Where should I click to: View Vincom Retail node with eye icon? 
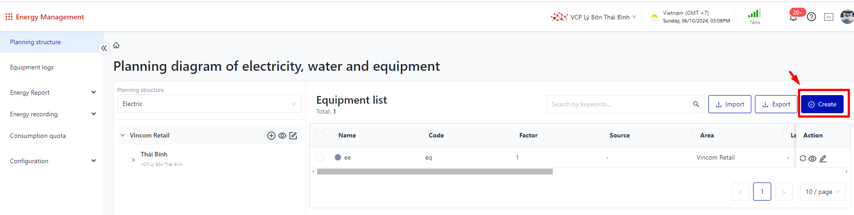click(x=282, y=136)
